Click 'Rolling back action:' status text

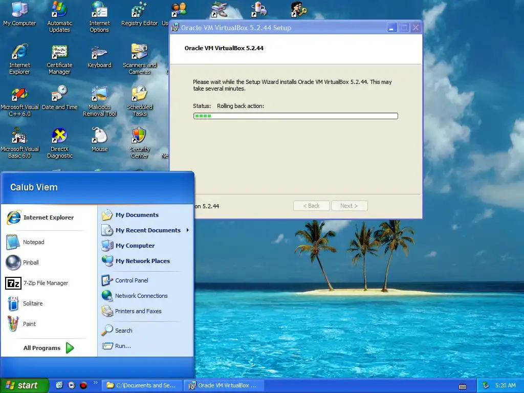point(241,106)
